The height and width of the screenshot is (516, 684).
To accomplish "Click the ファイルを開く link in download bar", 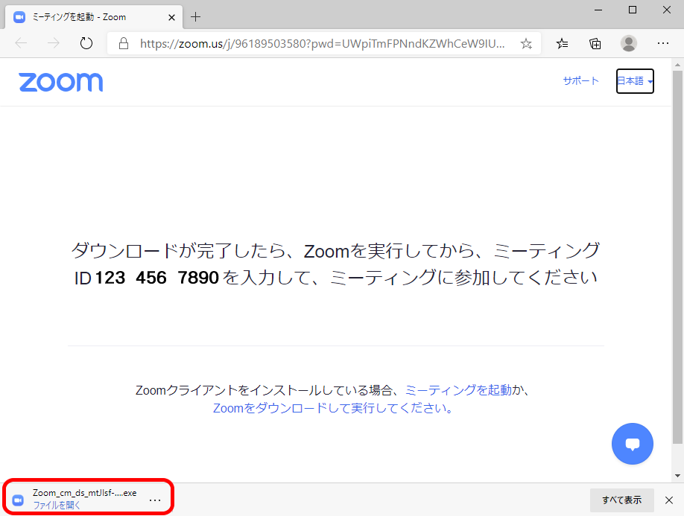I will coord(57,505).
